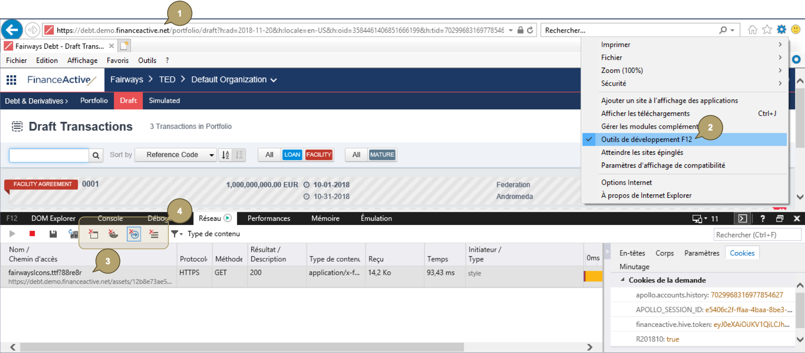Collapse Cookies de la demande section
The image size is (805, 353).
pyautogui.click(x=622, y=280)
